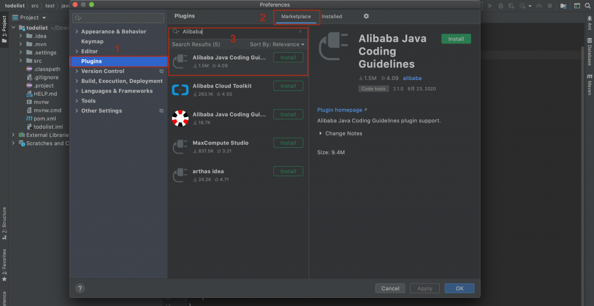Open the Run Anything terminal icon
594x306 pixels.
point(577,6)
